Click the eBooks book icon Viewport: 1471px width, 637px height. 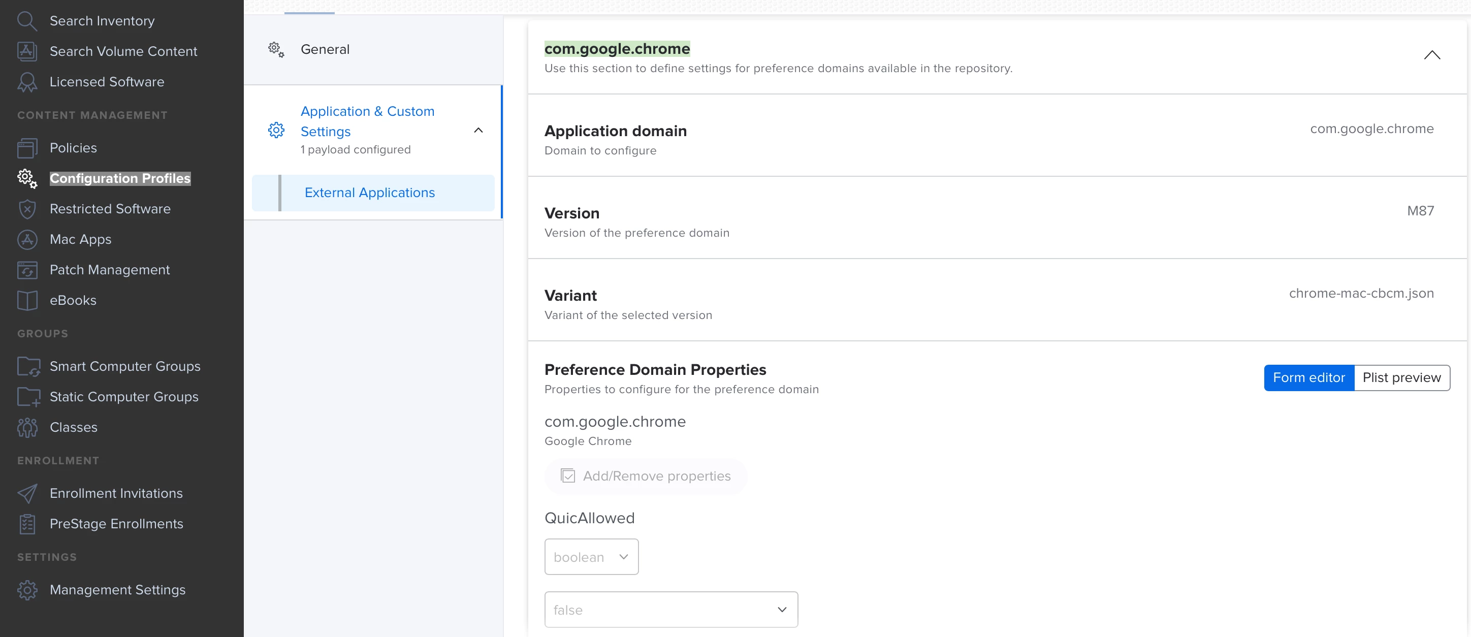pyautogui.click(x=27, y=300)
